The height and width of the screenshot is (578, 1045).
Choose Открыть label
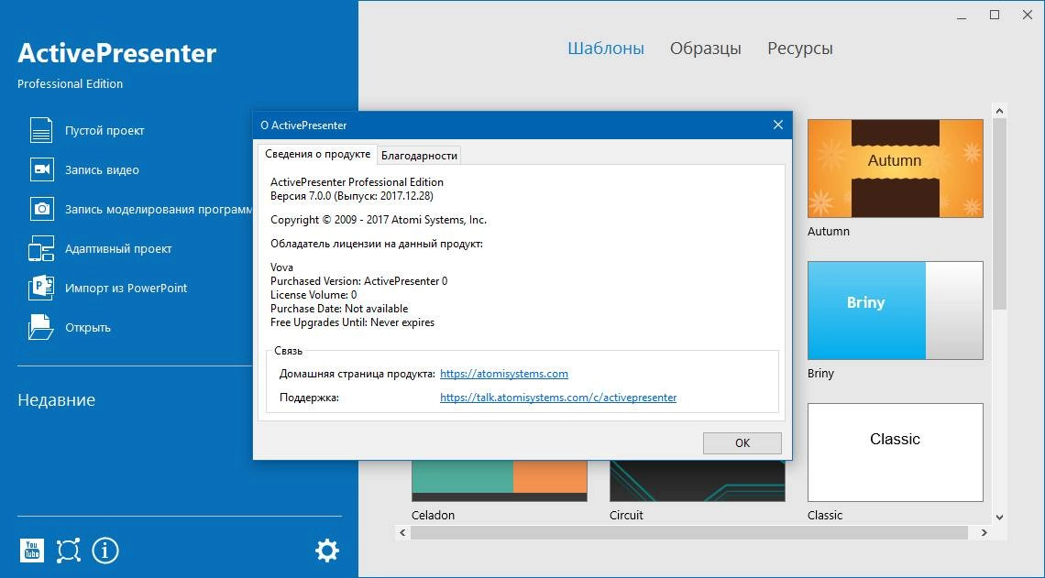(x=88, y=327)
